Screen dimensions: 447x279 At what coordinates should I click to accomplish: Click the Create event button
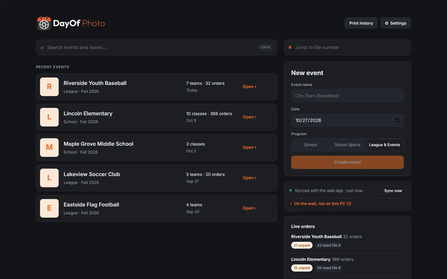[x=347, y=162]
